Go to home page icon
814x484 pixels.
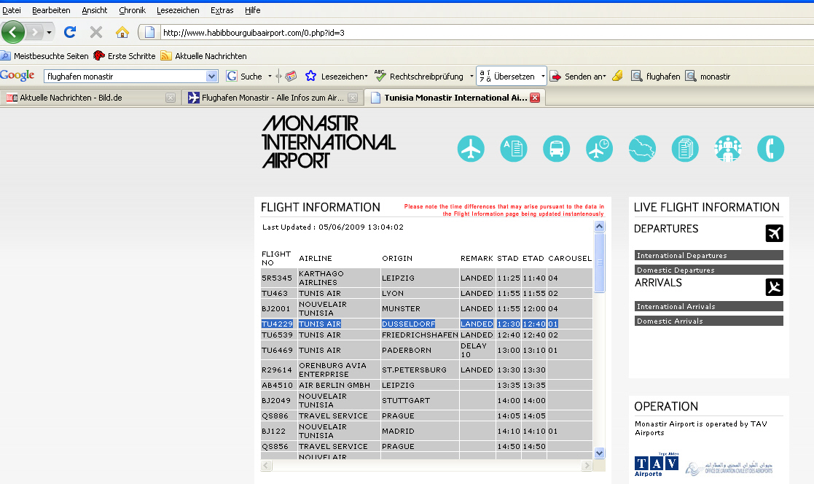122,32
